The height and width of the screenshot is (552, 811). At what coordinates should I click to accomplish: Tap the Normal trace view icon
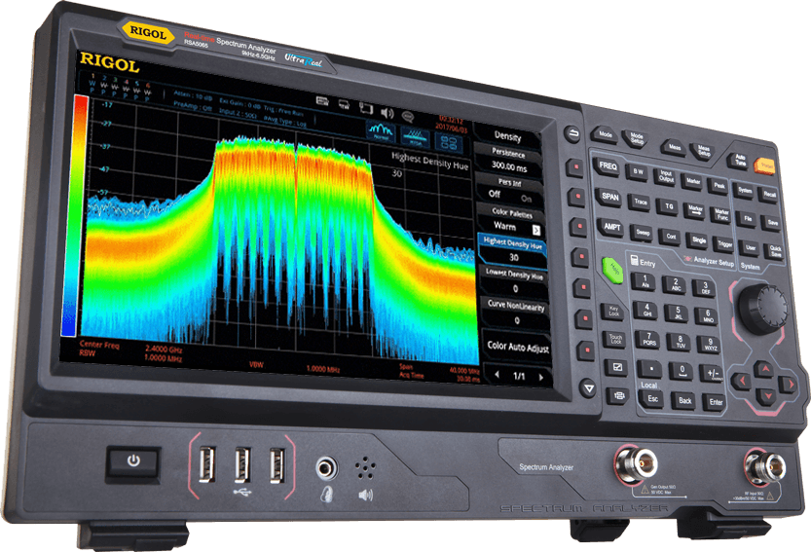tap(381, 131)
